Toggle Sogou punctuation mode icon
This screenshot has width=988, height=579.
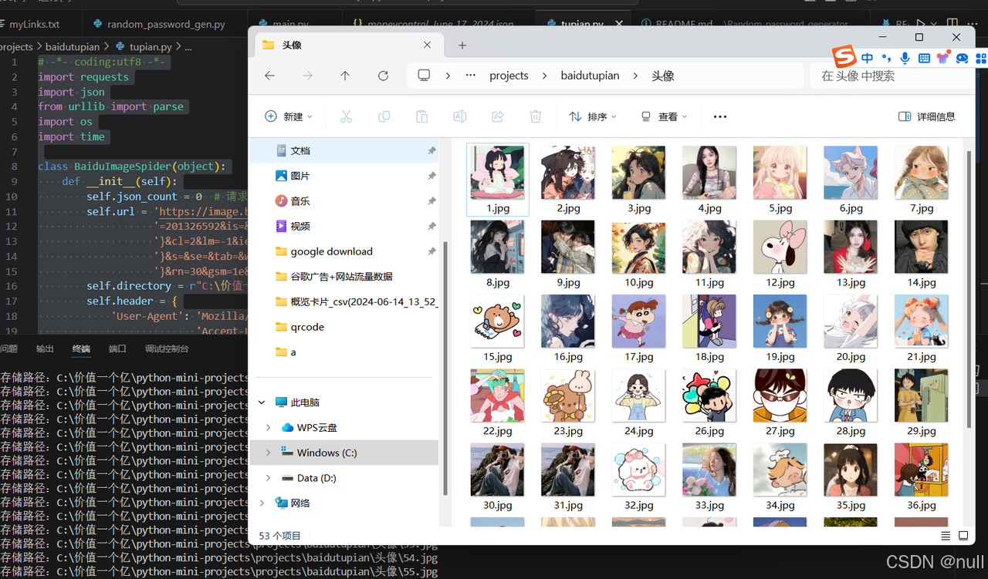pyautogui.click(x=886, y=58)
